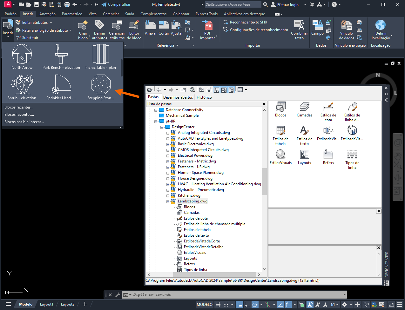Open the Camadas icon in content pane
The image size is (405, 310).
pos(304,109)
